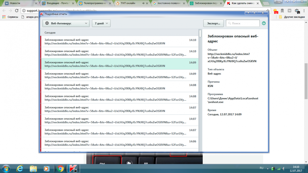Click the Сегодня, 12.07.2017 14:09 time value
This screenshot has width=308, height=173.
coord(225,114)
